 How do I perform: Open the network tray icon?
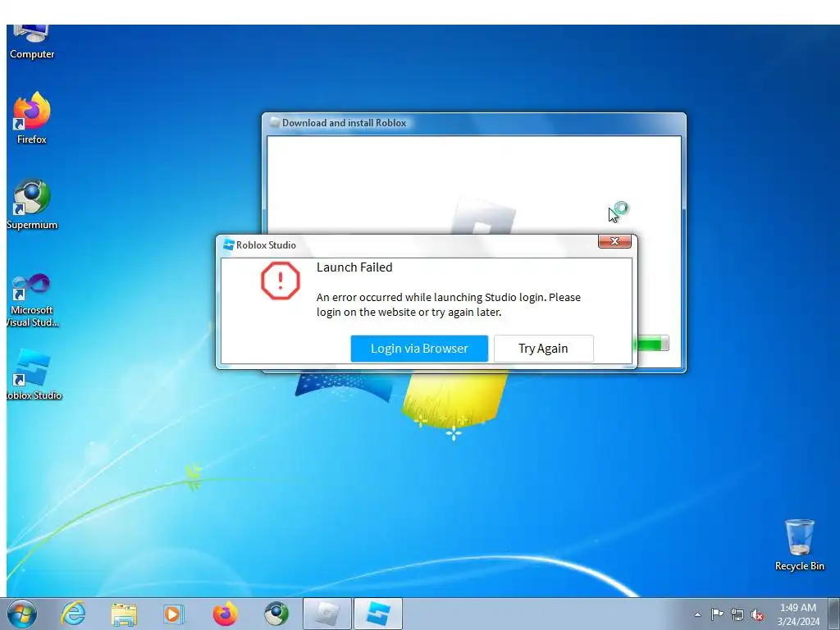(x=737, y=614)
